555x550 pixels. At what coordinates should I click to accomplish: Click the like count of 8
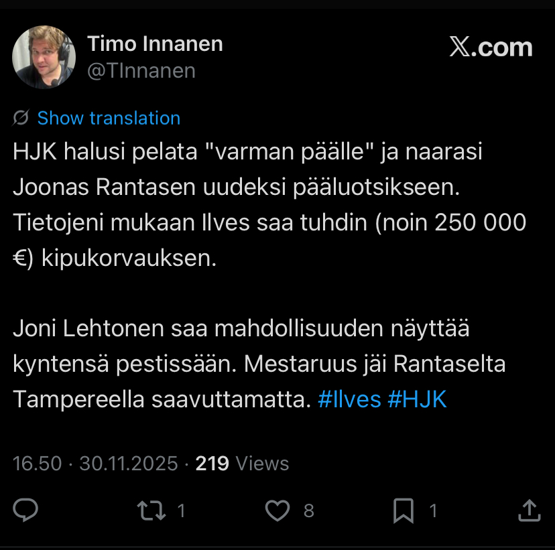click(308, 511)
